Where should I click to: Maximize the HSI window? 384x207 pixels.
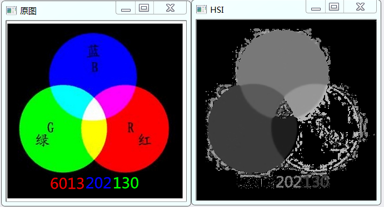click(x=334, y=7)
